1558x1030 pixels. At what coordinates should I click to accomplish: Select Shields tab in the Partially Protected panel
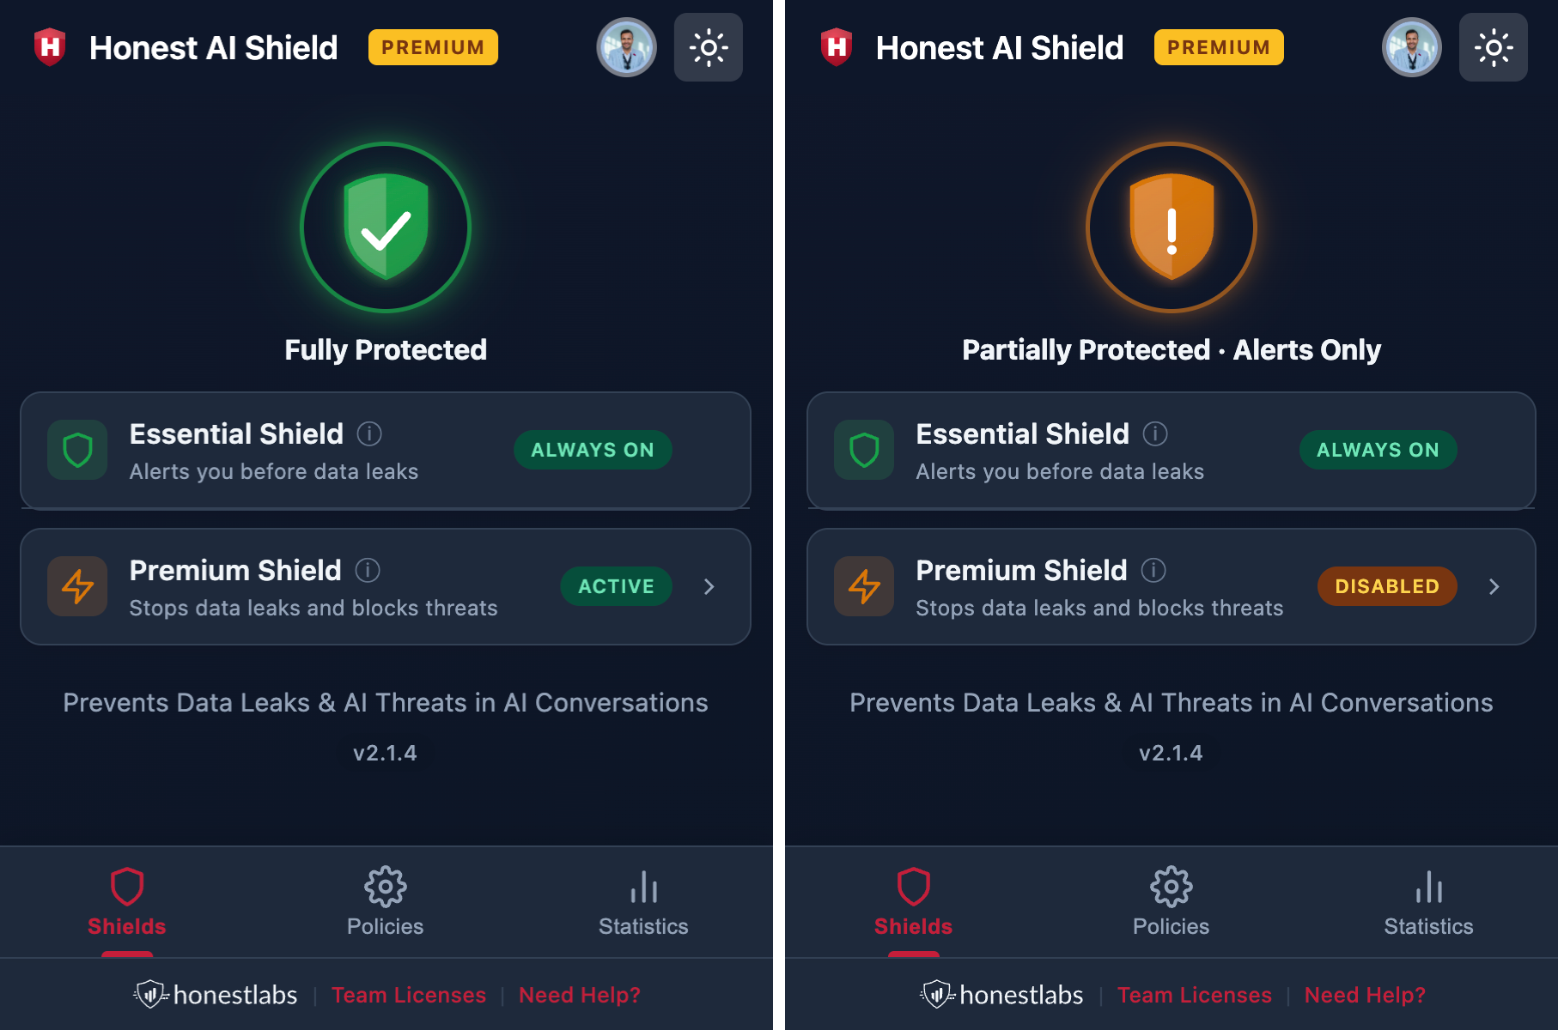tap(913, 901)
